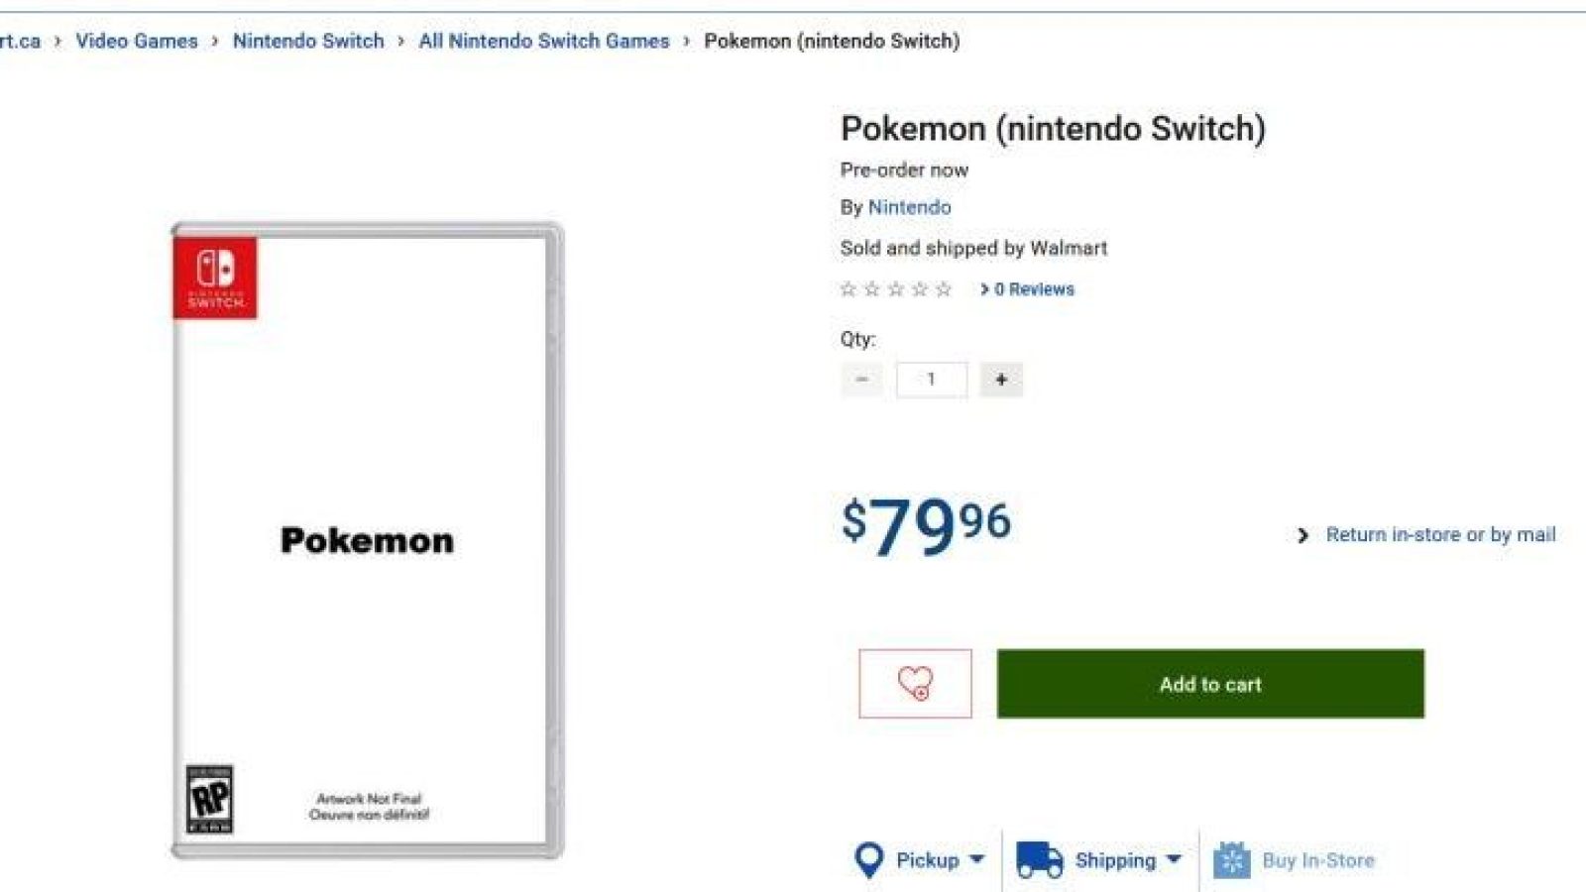Click the Pickup location pin icon
The height and width of the screenshot is (892, 1586).
pyautogui.click(x=869, y=859)
